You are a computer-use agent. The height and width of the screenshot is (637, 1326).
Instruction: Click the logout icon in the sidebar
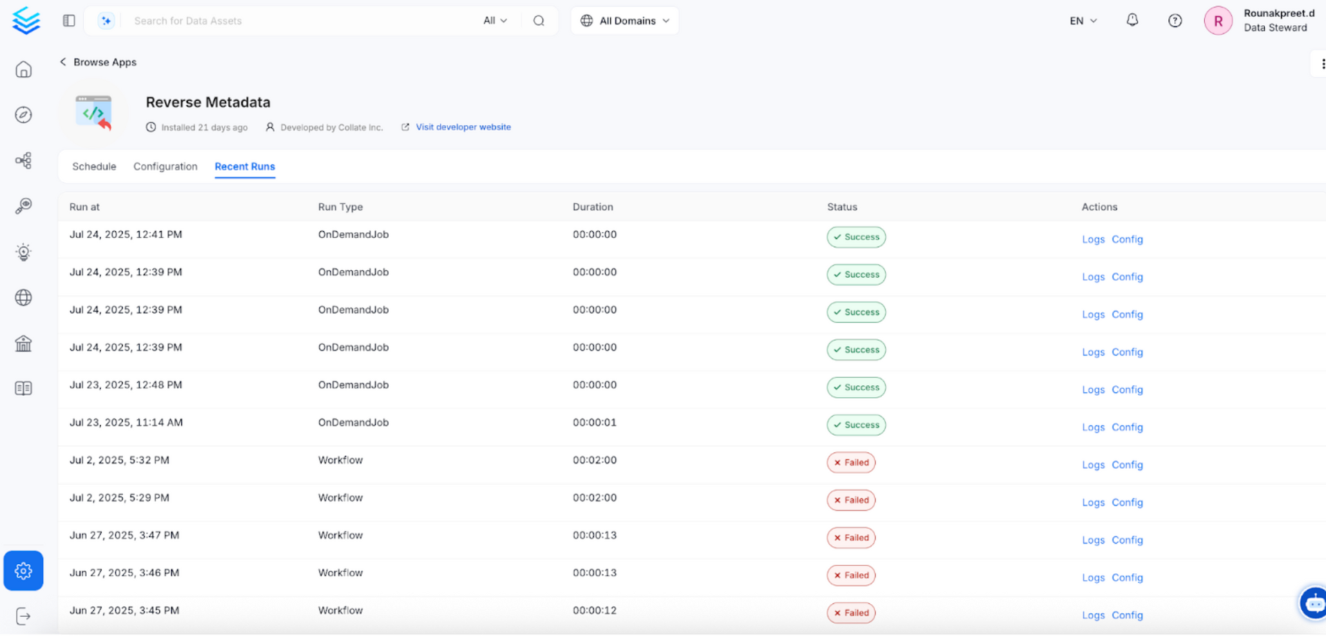[23, 616]
